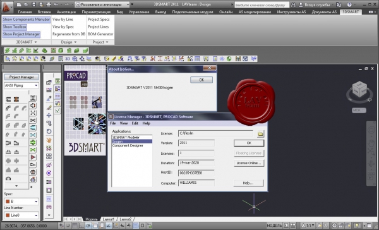
Task: Toggle grid display in the status bar
Action: coord(75,226)
